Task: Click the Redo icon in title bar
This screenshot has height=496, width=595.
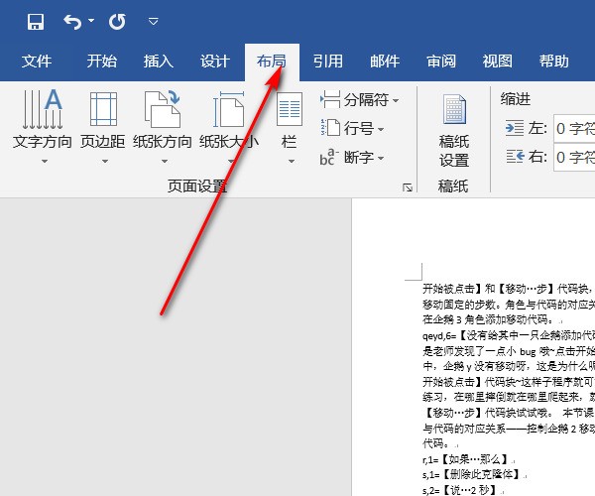Action: coord(117,21)
